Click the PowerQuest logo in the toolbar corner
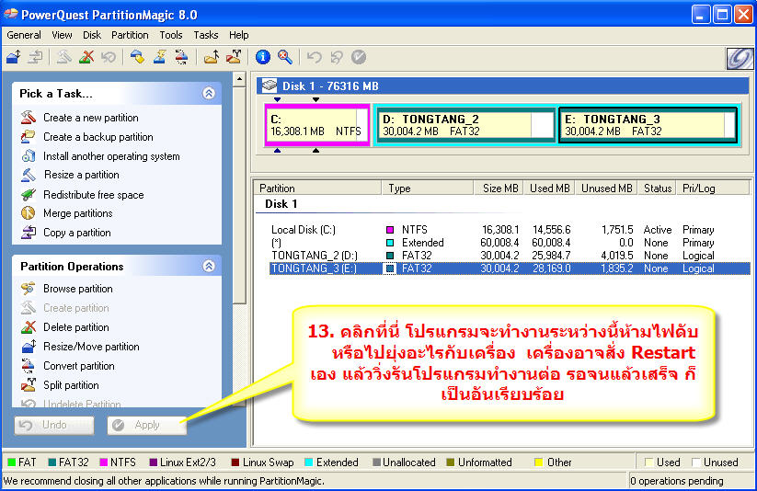This screenshot has width=757, height=491. (740, 59)
